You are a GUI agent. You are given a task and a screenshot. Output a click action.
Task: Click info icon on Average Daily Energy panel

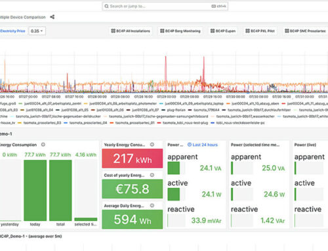click(x=152, y=206)
